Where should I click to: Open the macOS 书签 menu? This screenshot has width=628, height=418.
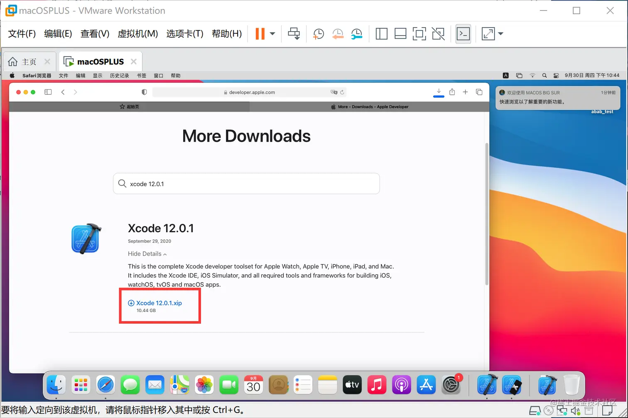click(x=142, y=76)
